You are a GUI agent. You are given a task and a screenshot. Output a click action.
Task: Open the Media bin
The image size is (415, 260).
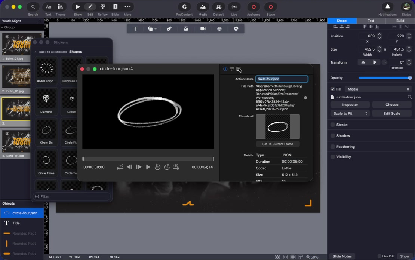(203, 7)
